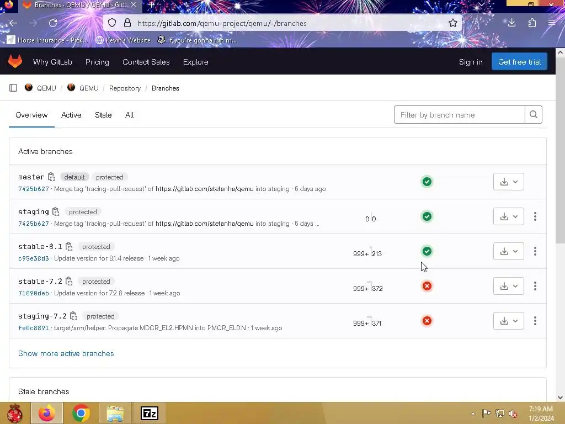
Task: Open download dropdown for master branch
Action: [508, 181]
